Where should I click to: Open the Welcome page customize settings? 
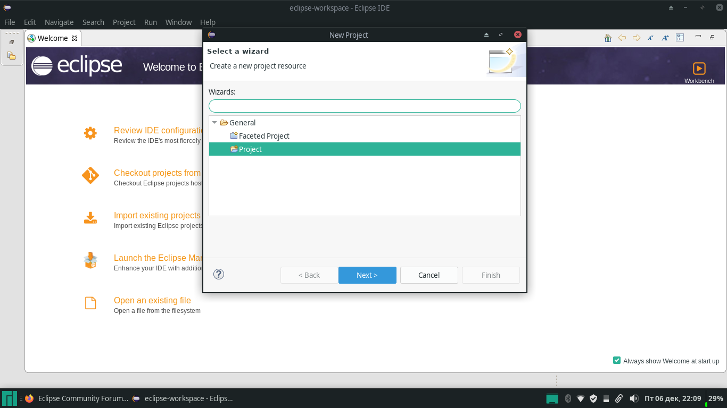680,38
